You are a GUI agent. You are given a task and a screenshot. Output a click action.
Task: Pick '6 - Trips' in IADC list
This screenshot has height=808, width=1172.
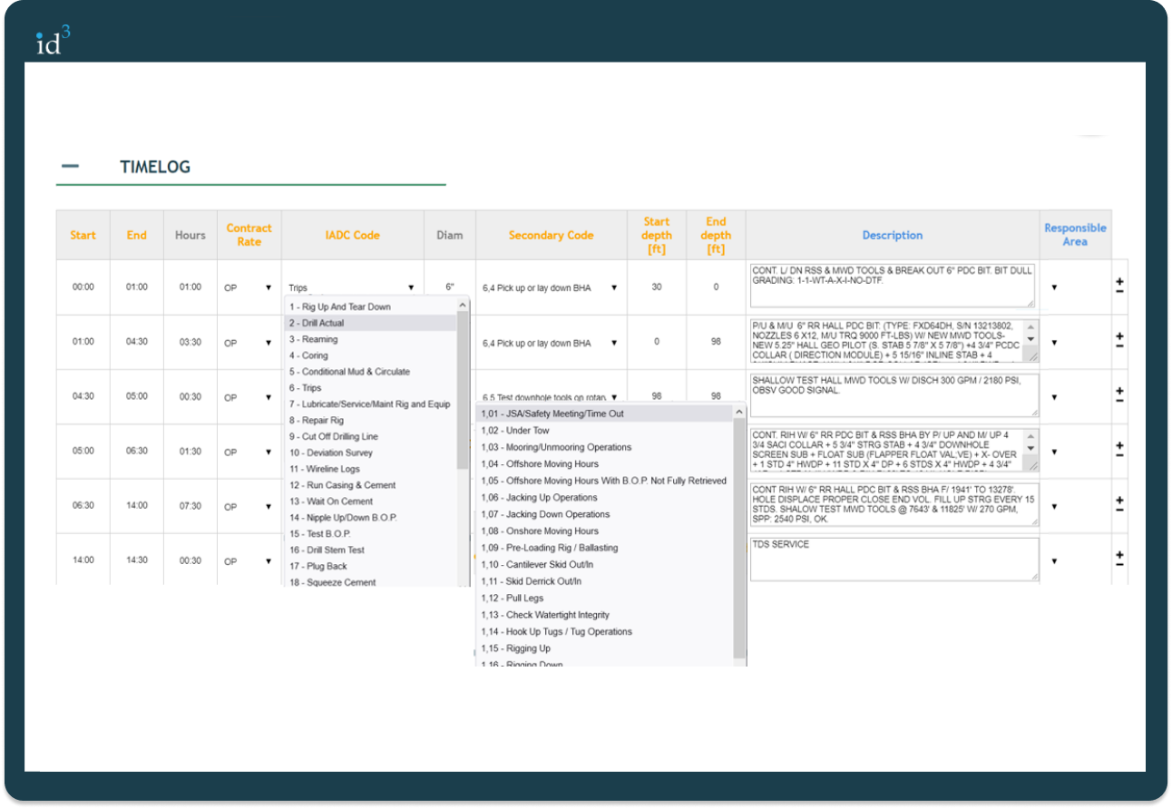371,388
